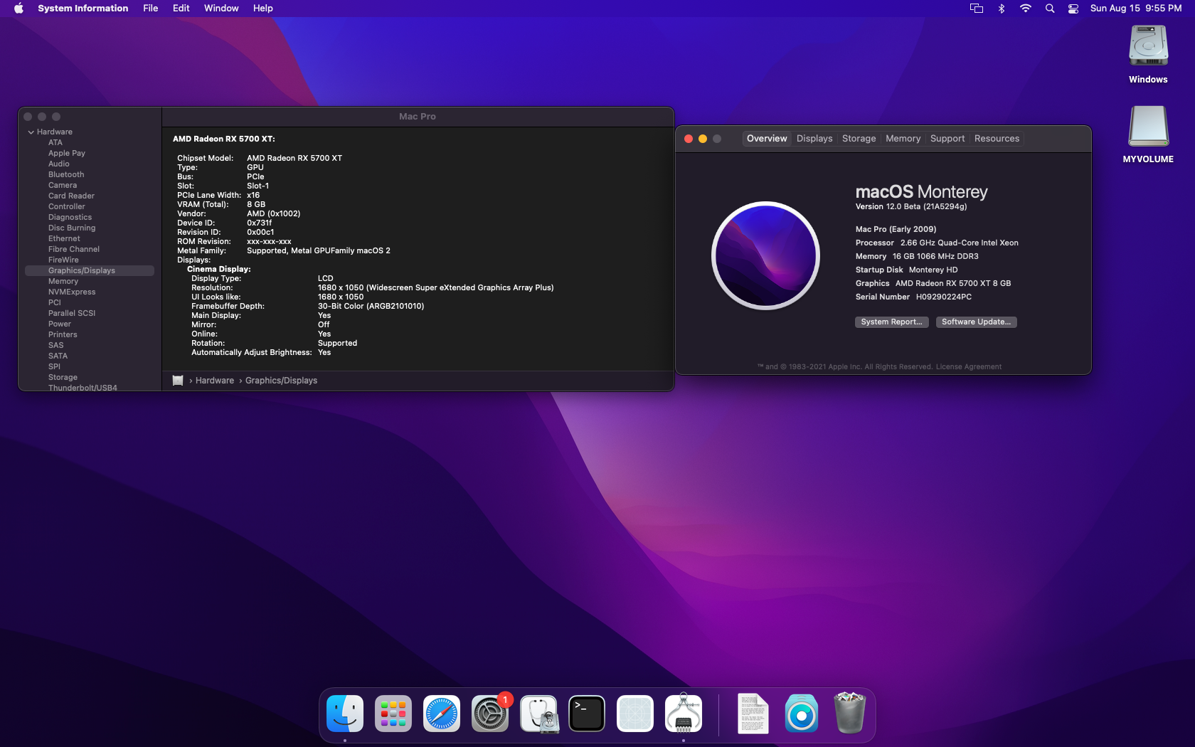The width and height of the screenshot is (1195, 747).
Task: Open the Help menu
Action: (x=263, y=9)
